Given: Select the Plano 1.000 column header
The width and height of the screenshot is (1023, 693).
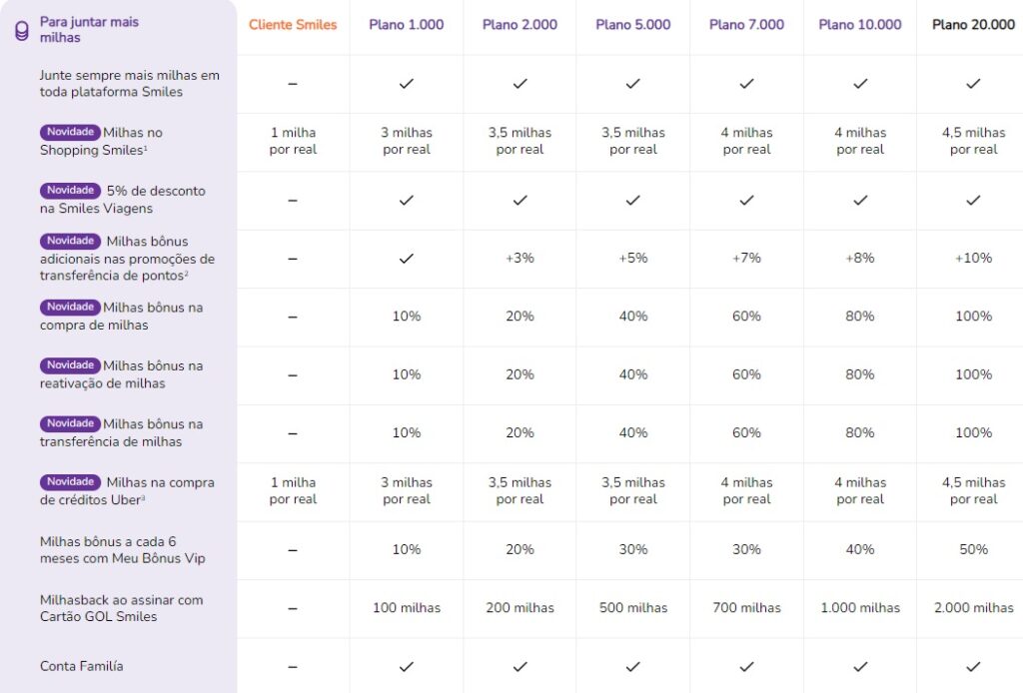Looking at the screenshot, I should tap(407, 25).
